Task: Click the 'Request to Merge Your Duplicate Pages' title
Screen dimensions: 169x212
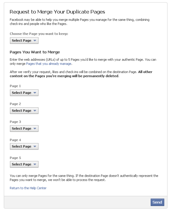Action: [57, 12]
